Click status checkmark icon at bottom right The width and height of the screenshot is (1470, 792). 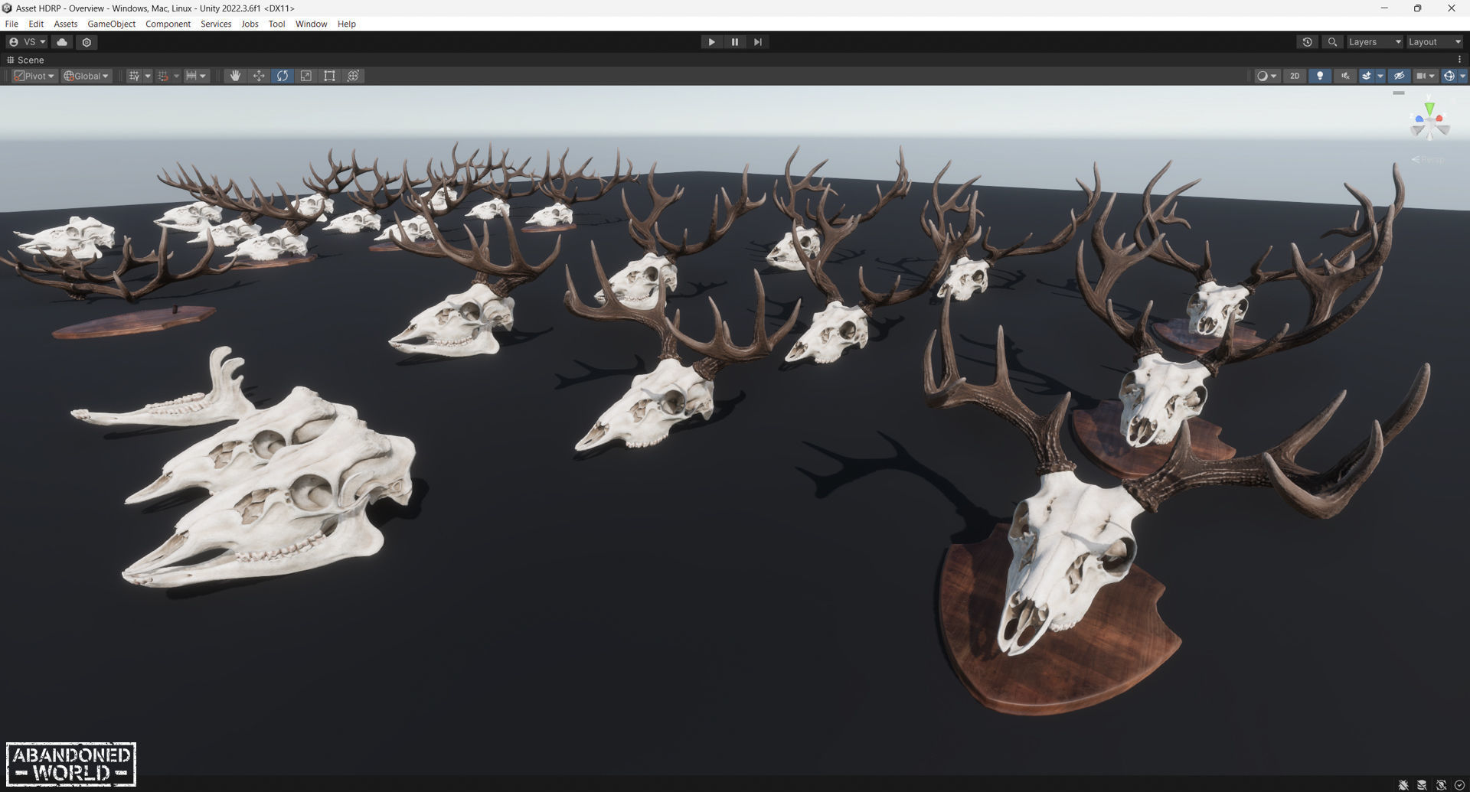click(x=1459, y=784)
